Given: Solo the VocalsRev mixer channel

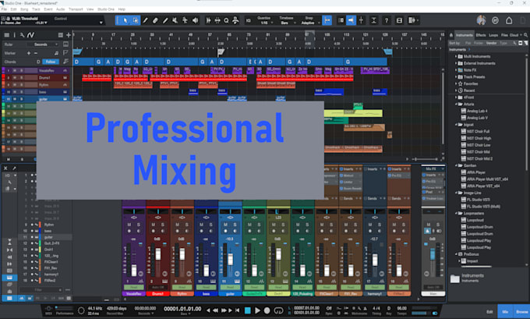Looking at the screenshot, I should pyautogui.click(x=139, y=225).
